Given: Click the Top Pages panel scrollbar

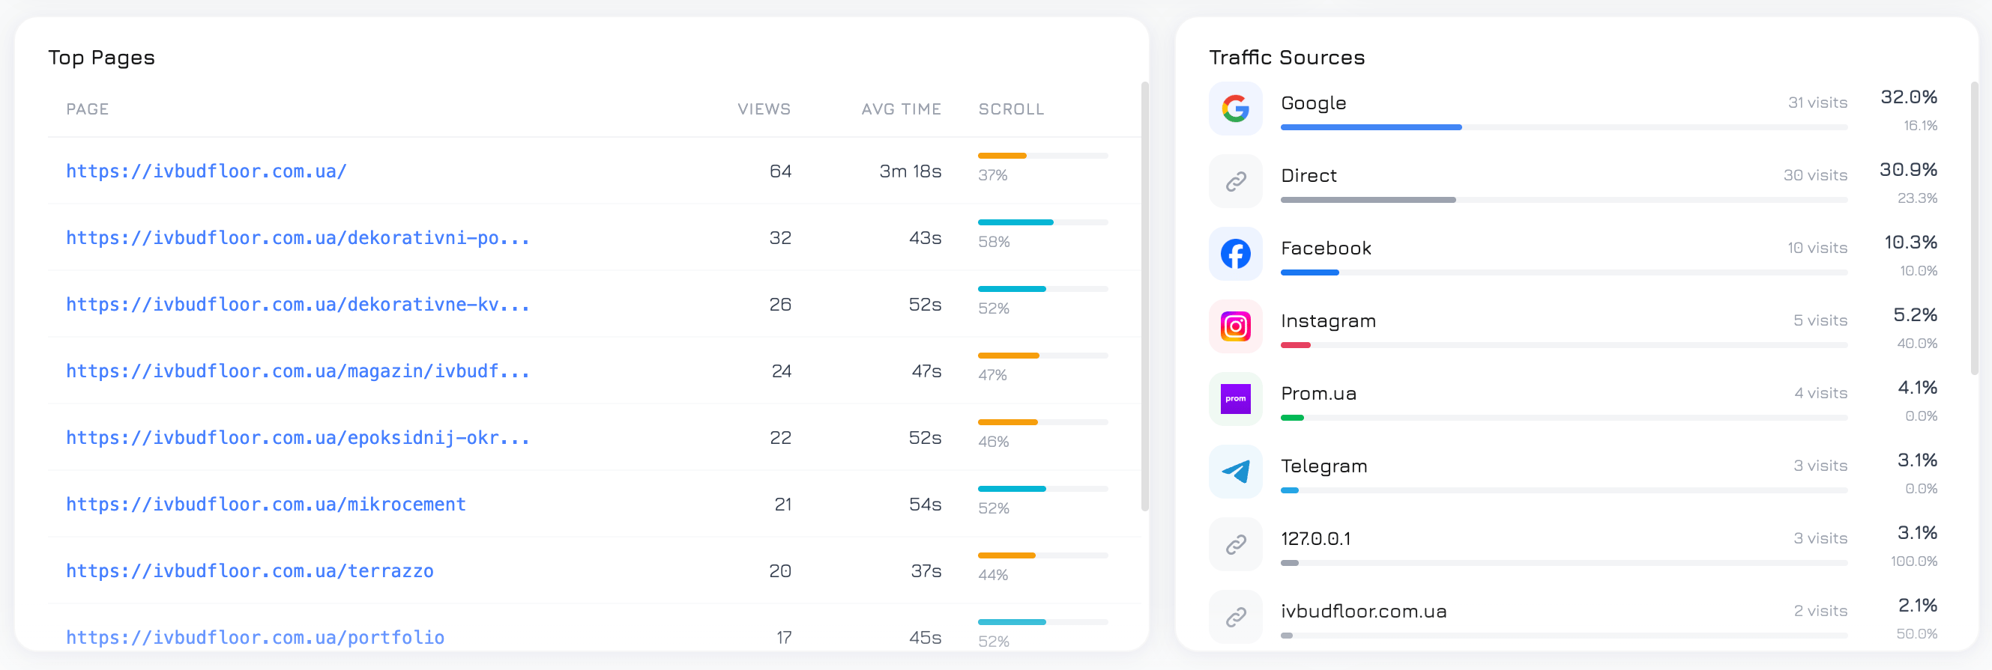Looking at the screenshot, I should (x=1144, y=296).
